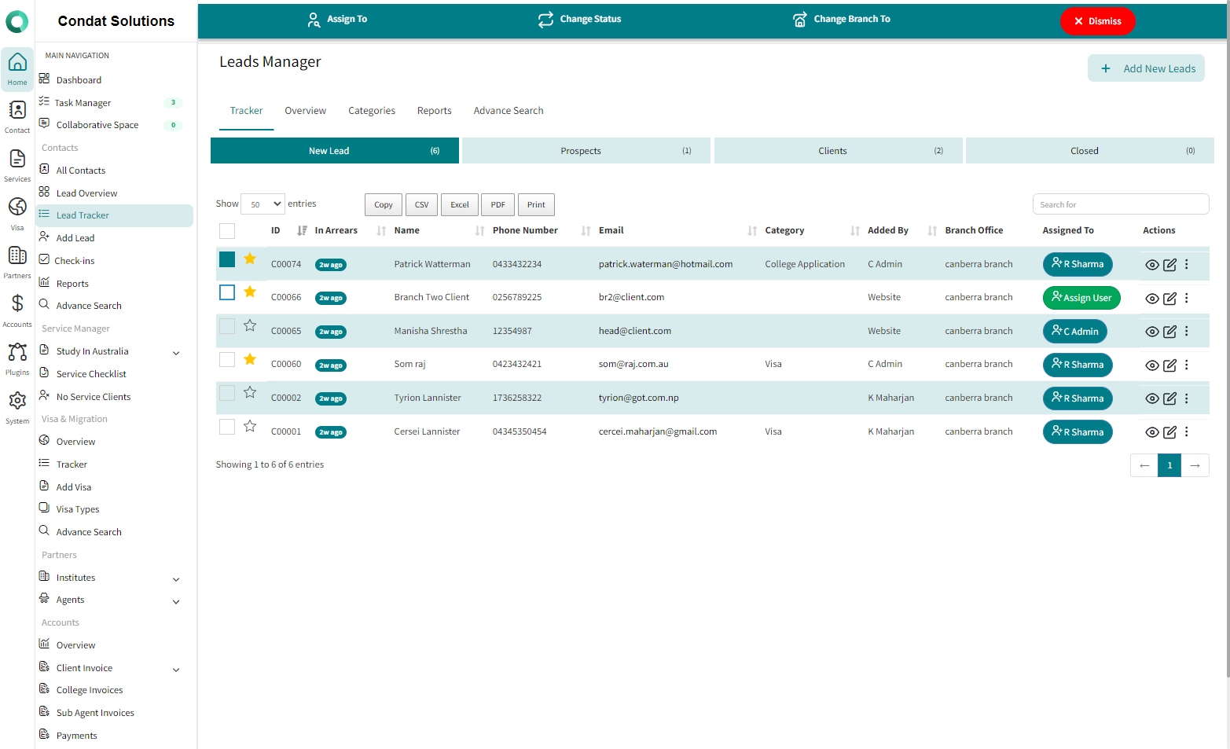The width and height of the screenshot is (1230, 749).
Task: Open the Accounts dollar icon
Action: 17,310
